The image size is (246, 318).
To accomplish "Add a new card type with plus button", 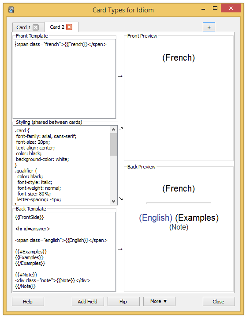I will [x=209, y=27].
